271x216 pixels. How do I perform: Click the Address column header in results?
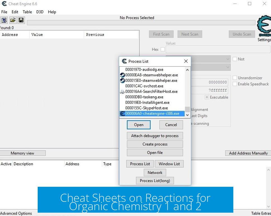(x=15, y=35)
